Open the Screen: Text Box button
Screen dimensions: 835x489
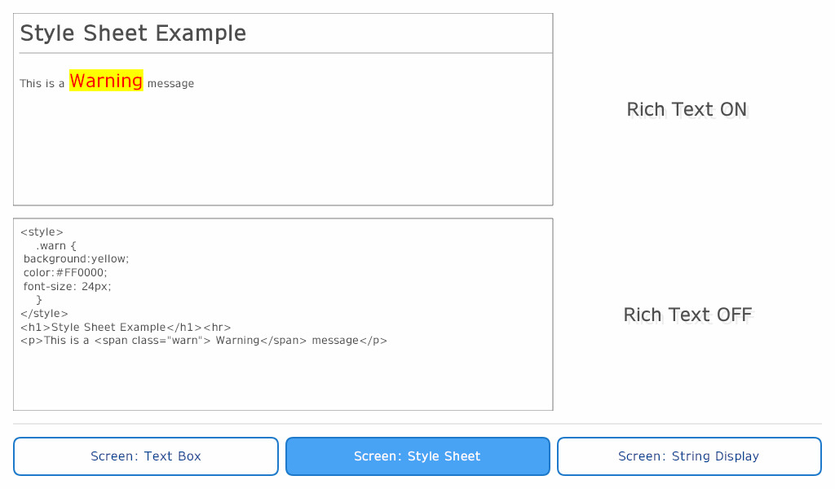click(146, 456)
